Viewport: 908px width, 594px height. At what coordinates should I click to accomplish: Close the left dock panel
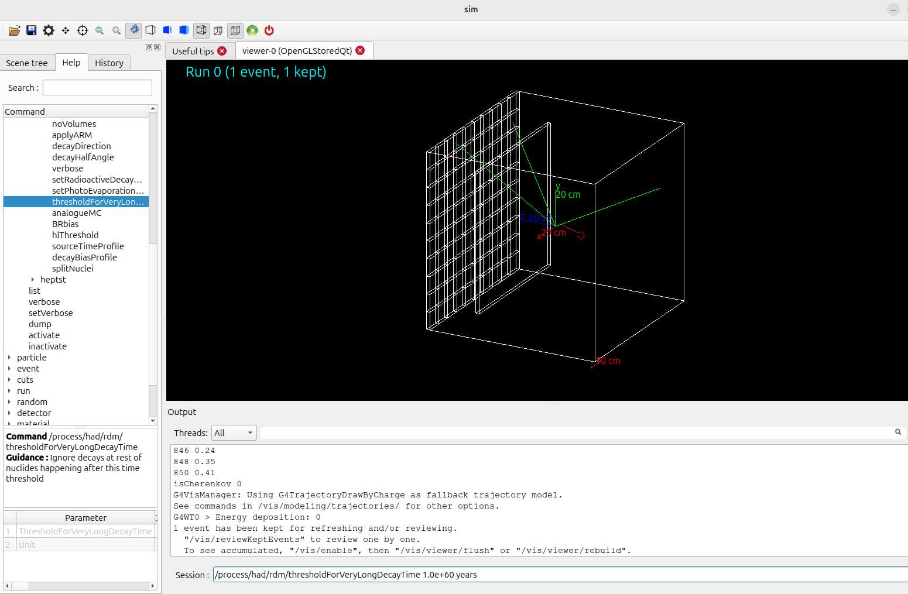[x=157, y=47]
